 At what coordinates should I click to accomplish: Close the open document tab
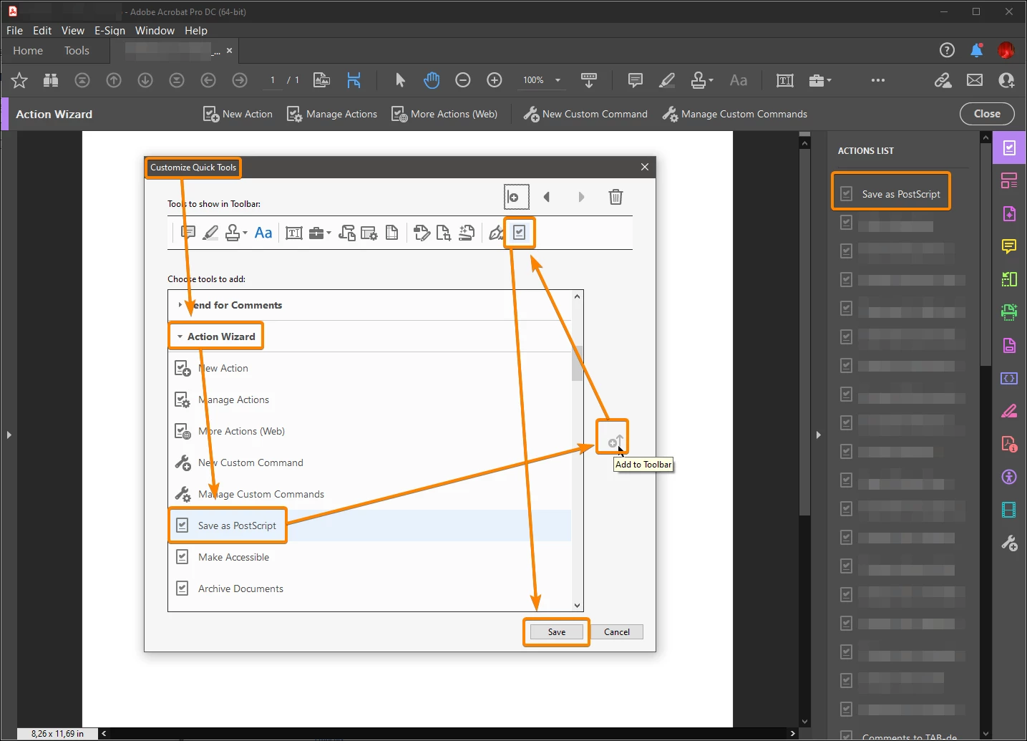[229, 51]
